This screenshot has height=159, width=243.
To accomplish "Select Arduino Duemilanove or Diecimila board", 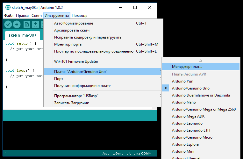I will pos(201,95).
